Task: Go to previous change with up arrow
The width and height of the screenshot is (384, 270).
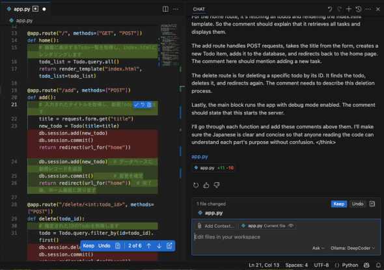Action: click(149, 246)
